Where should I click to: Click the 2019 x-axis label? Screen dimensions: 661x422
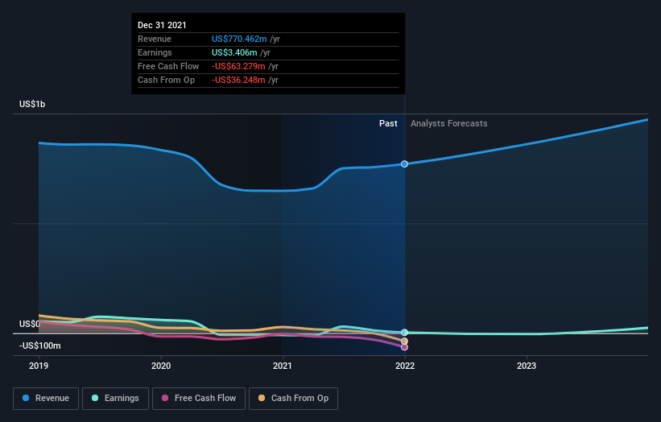coord(39,366)
